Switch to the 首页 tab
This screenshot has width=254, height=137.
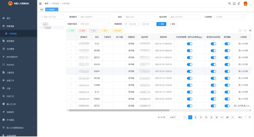click(x=42, y=10)
